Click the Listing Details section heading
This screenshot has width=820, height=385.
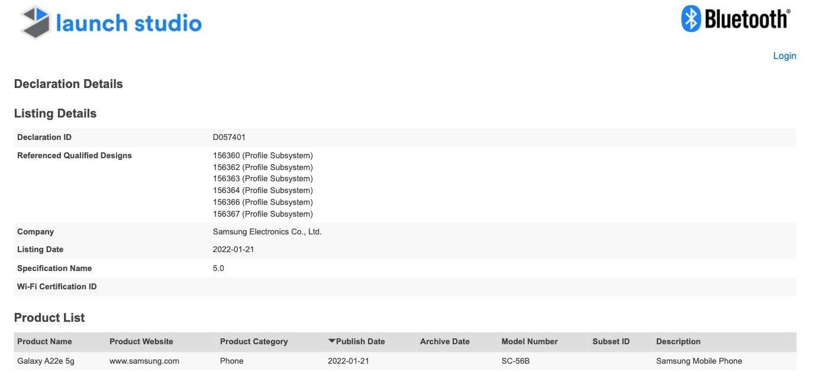pyautogui.click(x=55, y=113)
